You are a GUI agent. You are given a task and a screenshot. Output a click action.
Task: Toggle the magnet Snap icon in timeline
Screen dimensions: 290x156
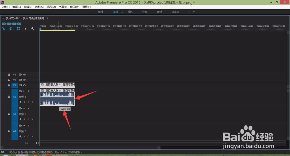[x=11, y=29]
